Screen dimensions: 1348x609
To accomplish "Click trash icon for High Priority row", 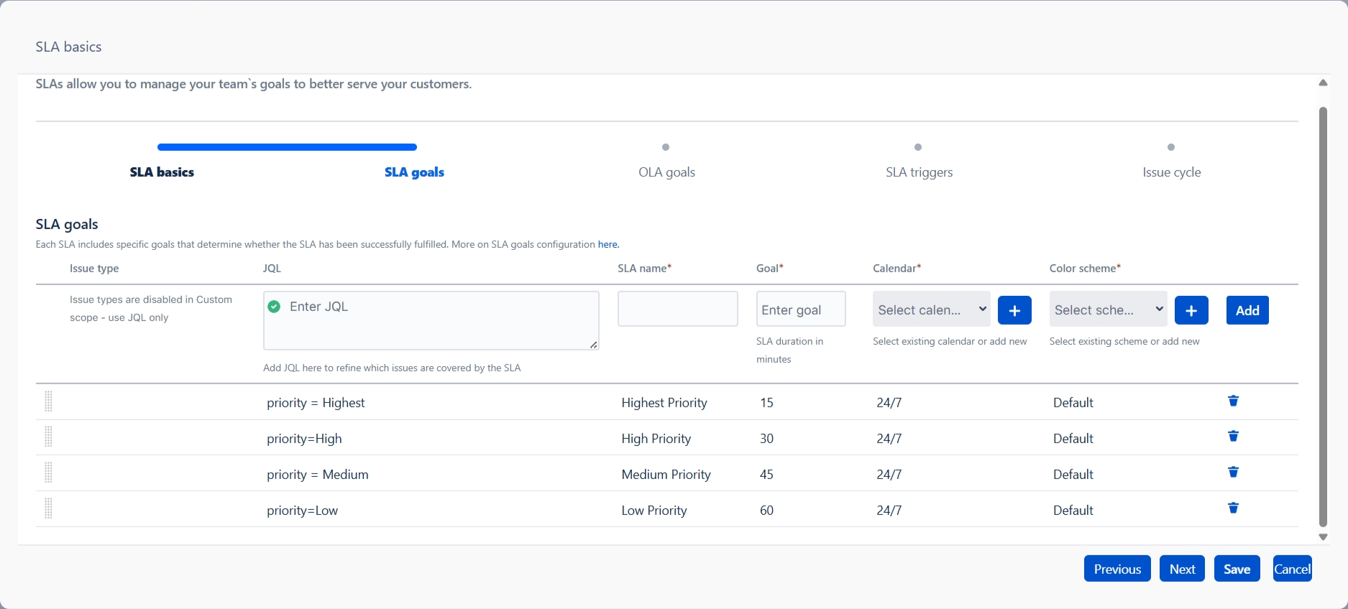I will click(x=1233, y=437).
